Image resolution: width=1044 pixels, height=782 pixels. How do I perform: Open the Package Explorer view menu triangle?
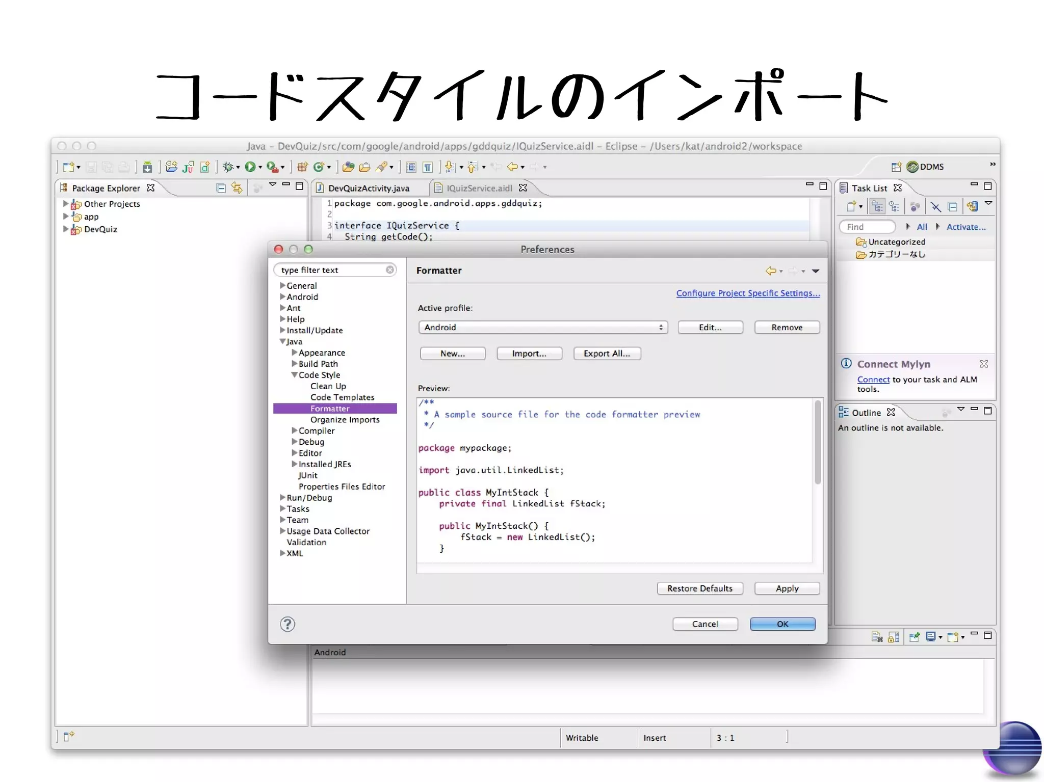point(273,184)
